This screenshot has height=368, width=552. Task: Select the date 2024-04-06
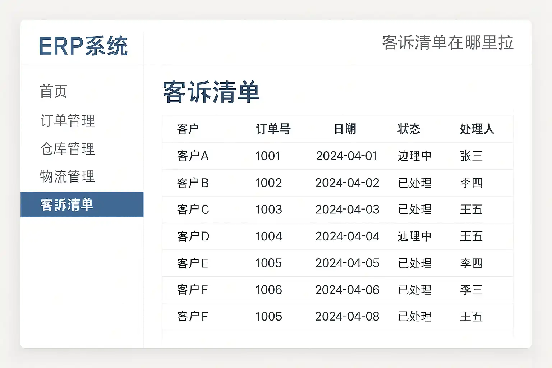coord(348,290)
